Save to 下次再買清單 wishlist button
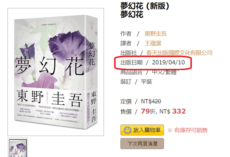The height and width of the screenshot is (157, 230). 142,144
